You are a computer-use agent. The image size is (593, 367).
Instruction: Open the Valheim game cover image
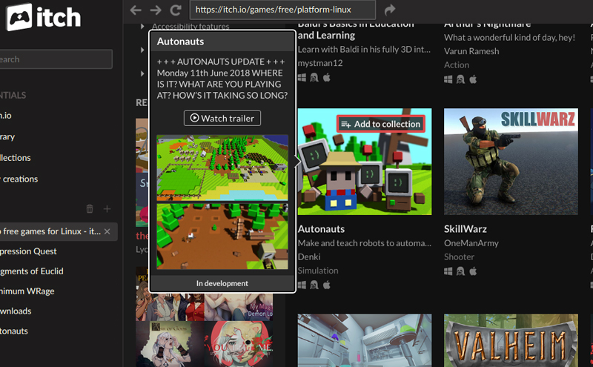click(511, 340)
